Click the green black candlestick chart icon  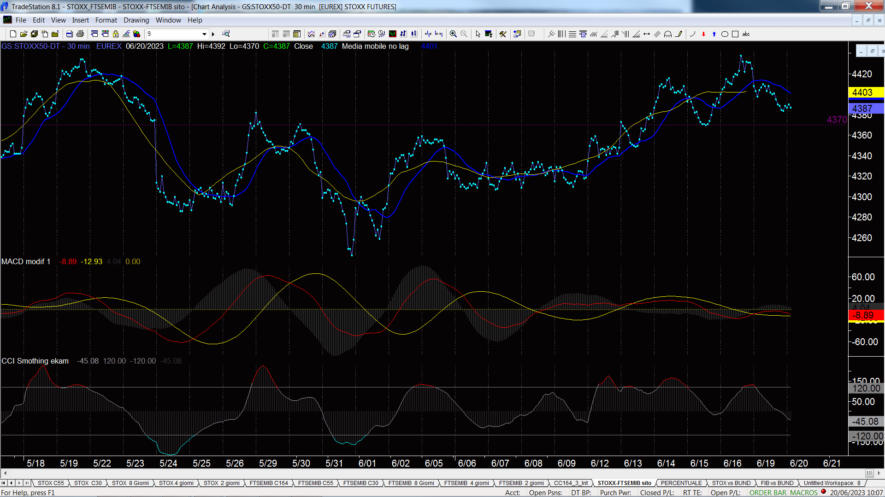click(x=393, y=34)
